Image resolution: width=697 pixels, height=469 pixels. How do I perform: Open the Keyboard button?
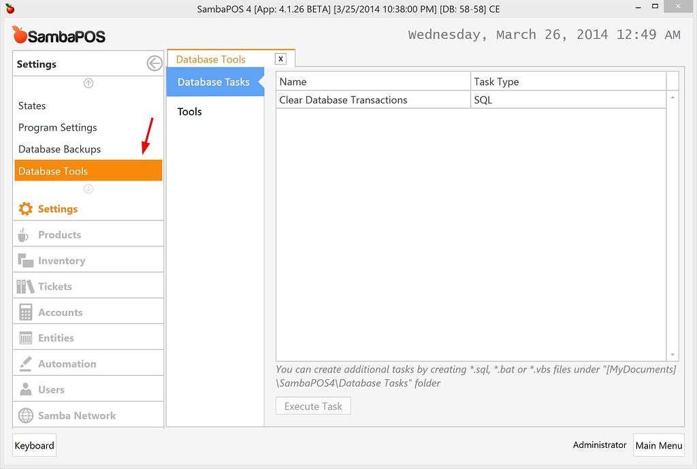point(34,445)
